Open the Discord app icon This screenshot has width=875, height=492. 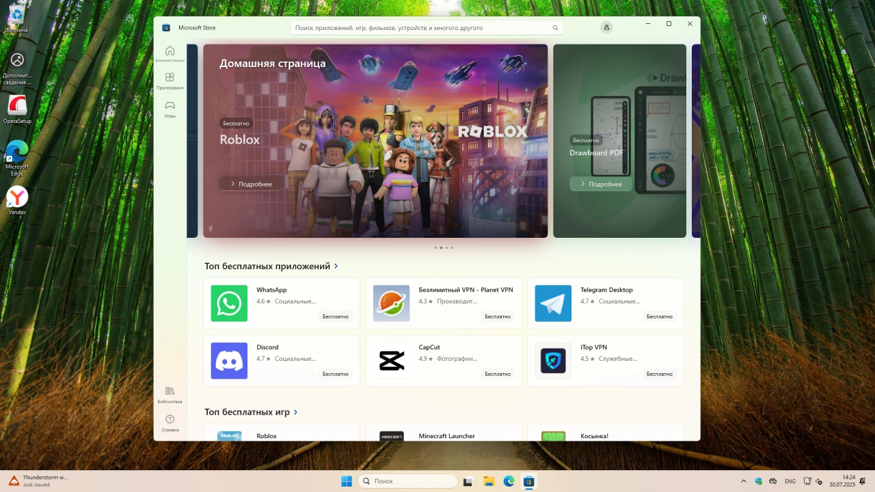coord(229,361)
